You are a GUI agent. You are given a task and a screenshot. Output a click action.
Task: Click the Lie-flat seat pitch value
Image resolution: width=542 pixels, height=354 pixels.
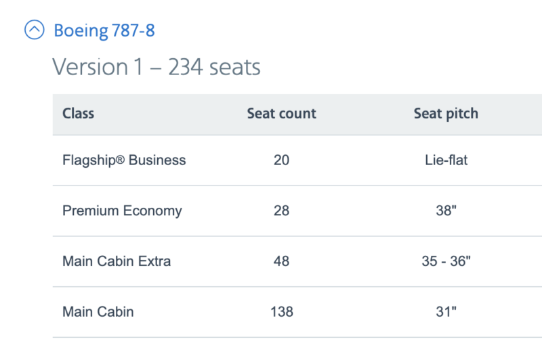click(446, 160)
